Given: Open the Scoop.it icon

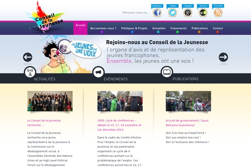Looking at the screenshot, I should 203,13.
